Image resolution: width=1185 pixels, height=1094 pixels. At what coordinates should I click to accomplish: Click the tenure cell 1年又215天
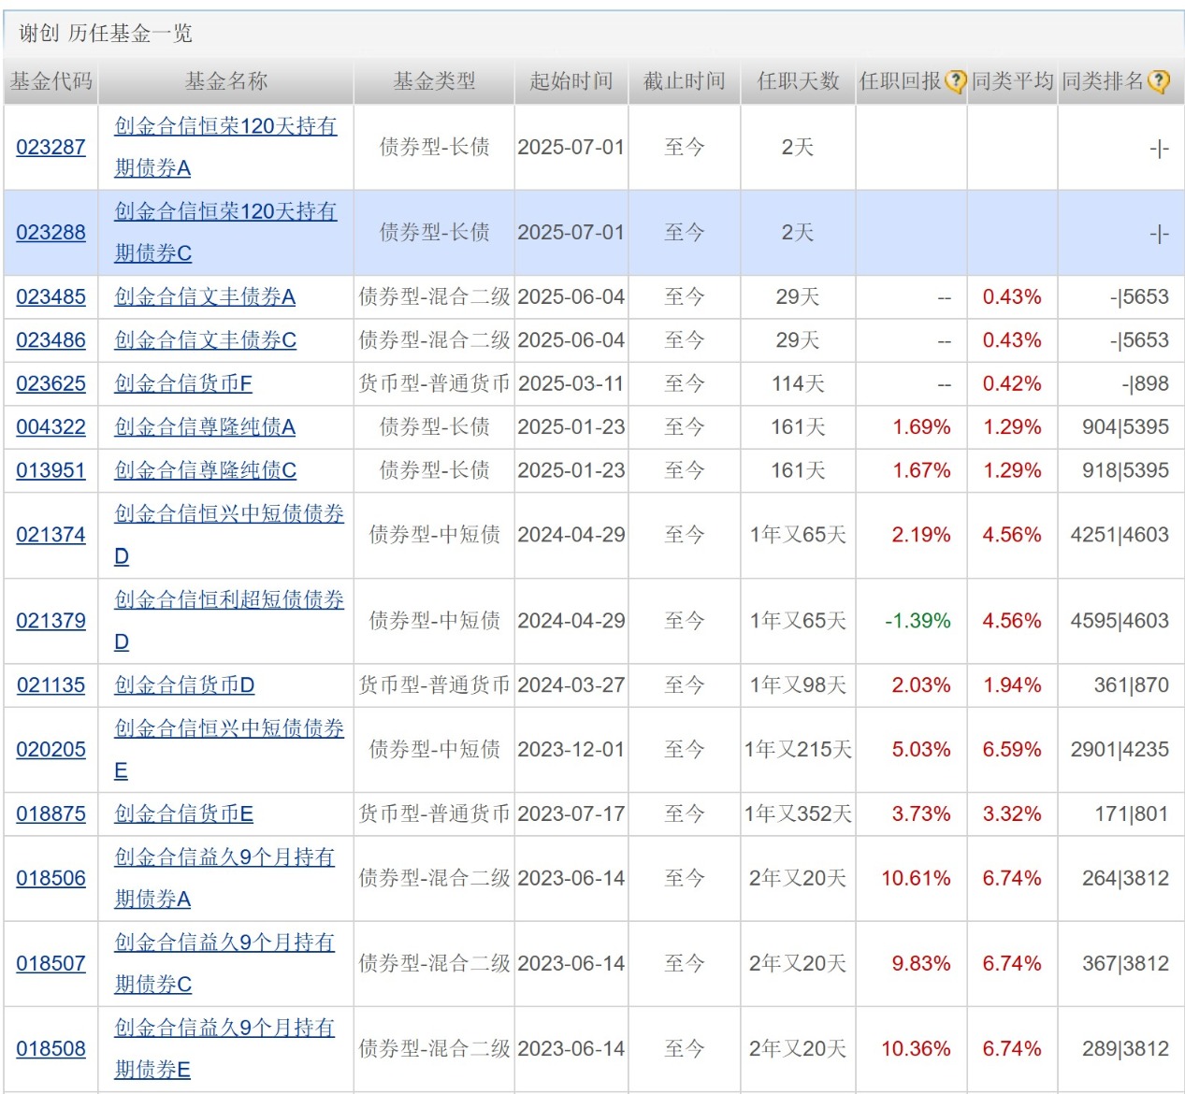coord(798,750)
